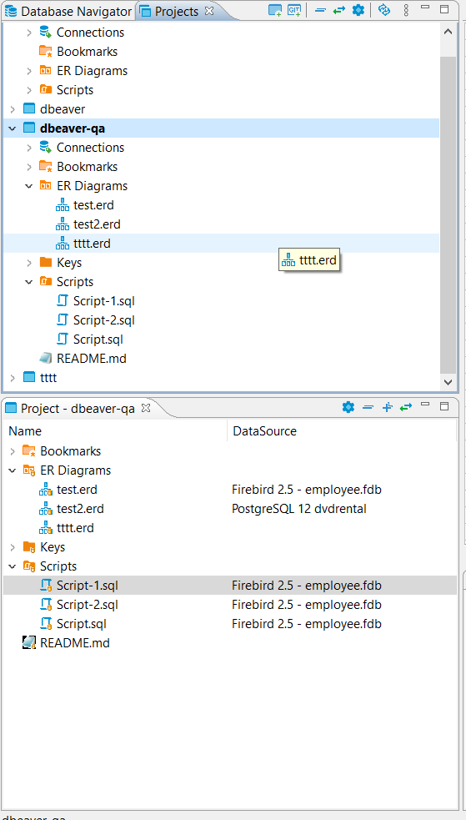Click the Create Project toolbar icon
Screen dimensions: 466x820
[x=275, y=10]
